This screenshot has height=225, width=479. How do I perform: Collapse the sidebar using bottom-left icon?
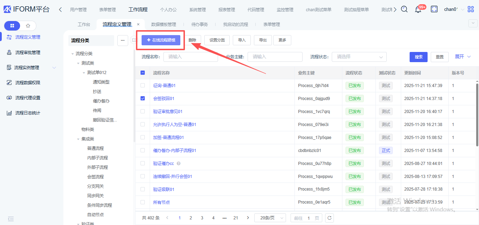click(x=11, y=219)
